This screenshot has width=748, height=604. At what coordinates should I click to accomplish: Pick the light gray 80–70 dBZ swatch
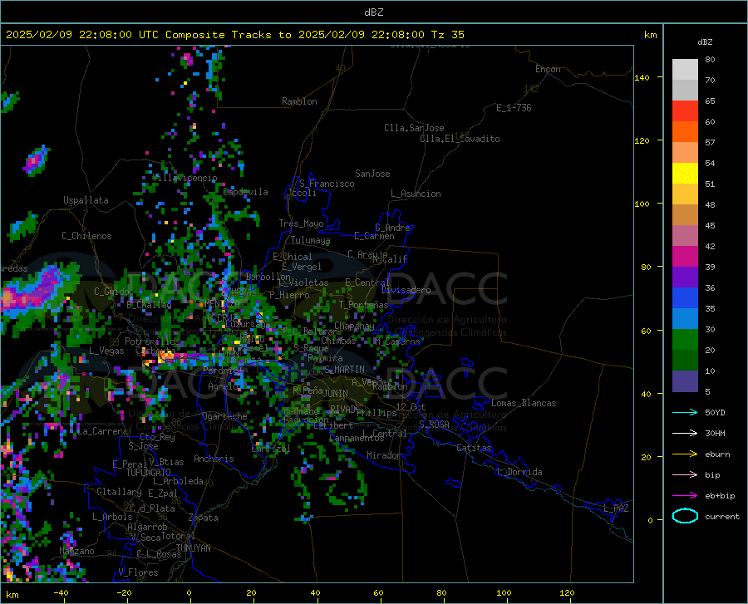tap(685, 70)
